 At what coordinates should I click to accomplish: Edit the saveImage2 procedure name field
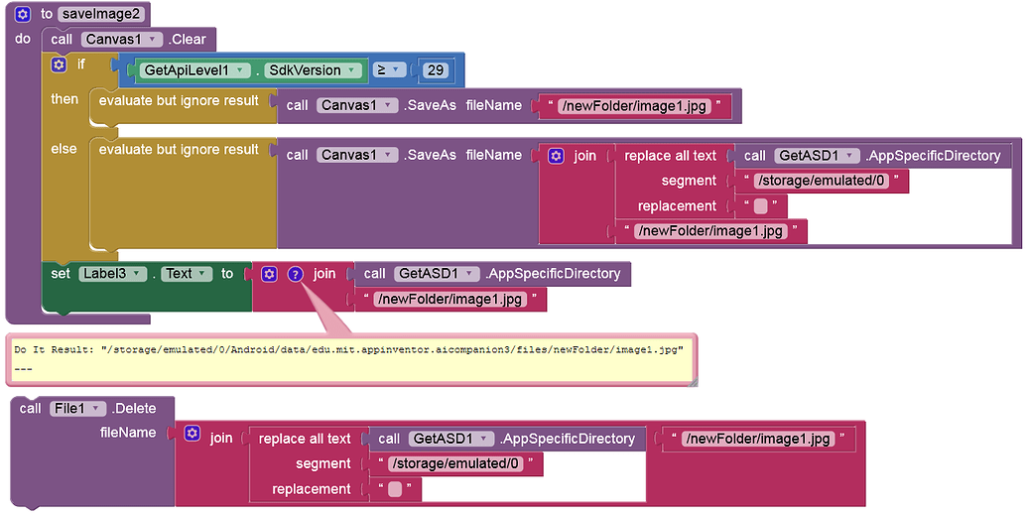point(101,14)
